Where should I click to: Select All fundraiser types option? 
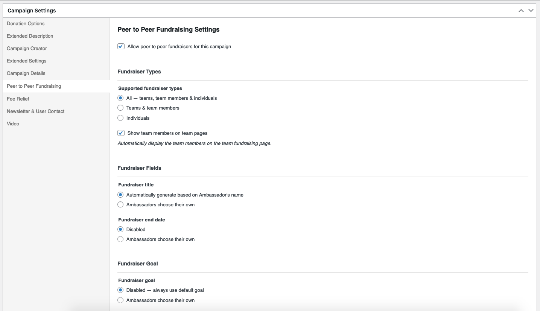click(x=120, y=98)
